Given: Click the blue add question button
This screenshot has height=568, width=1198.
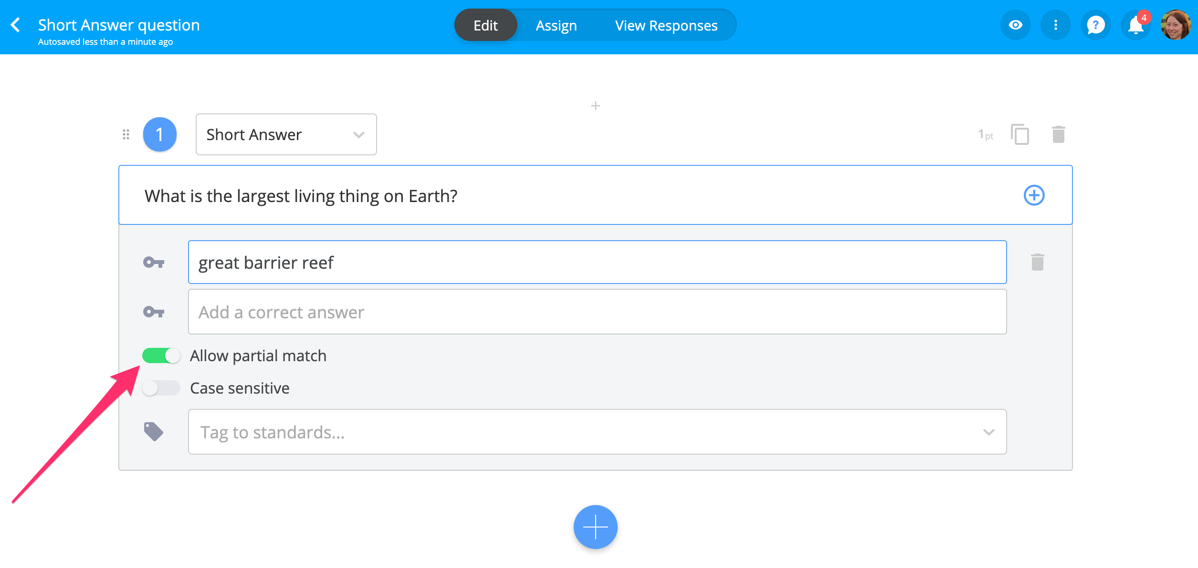Looking at the screenshot, I should point(595,527).
